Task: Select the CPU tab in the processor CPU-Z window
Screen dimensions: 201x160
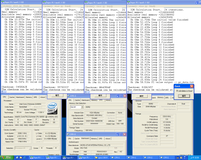Action: (x=4, y=97)
